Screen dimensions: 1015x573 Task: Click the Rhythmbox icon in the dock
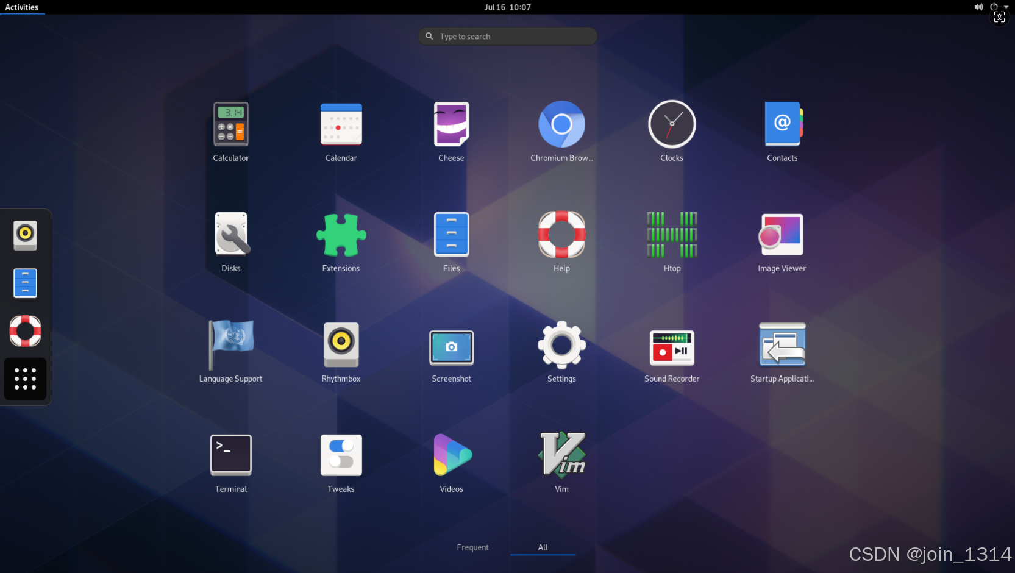[25, 235]
